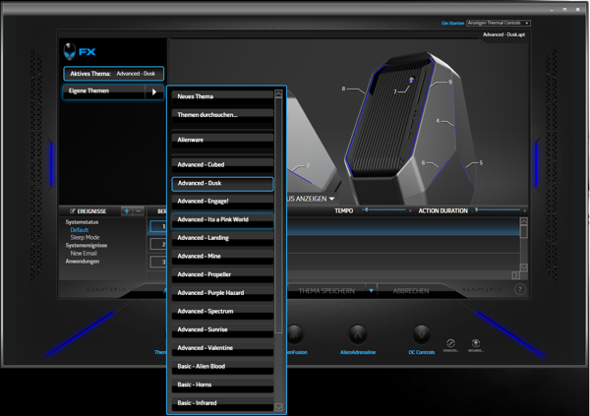The width and height of the screenshot is (590, 416).
Task: Click the theme list scrollbar thumb
Action: tap(278, 215)
